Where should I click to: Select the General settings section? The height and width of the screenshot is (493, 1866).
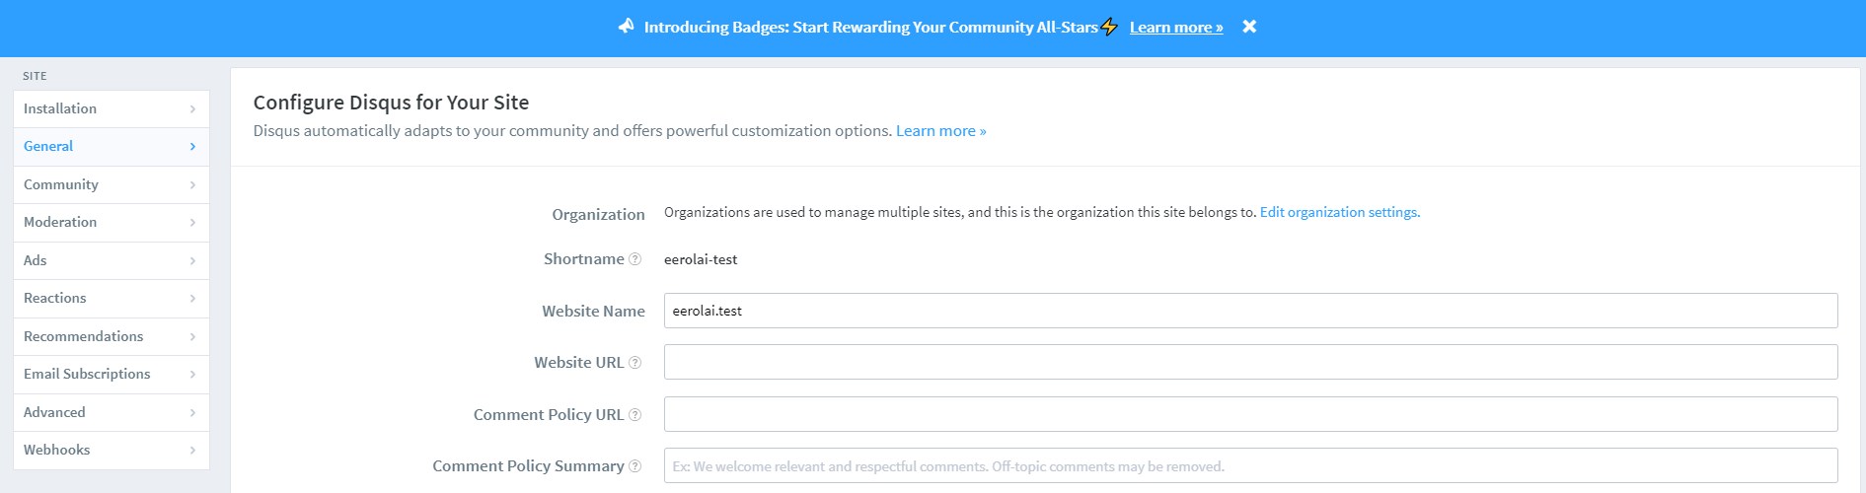coord(112,146)
